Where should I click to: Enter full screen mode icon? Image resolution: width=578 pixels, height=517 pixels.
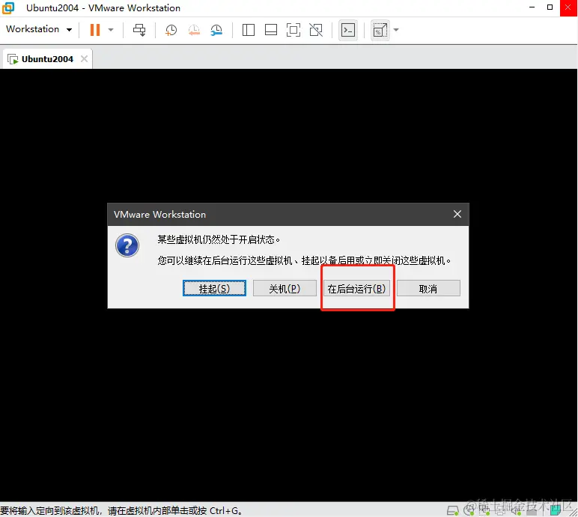(293, 30)
